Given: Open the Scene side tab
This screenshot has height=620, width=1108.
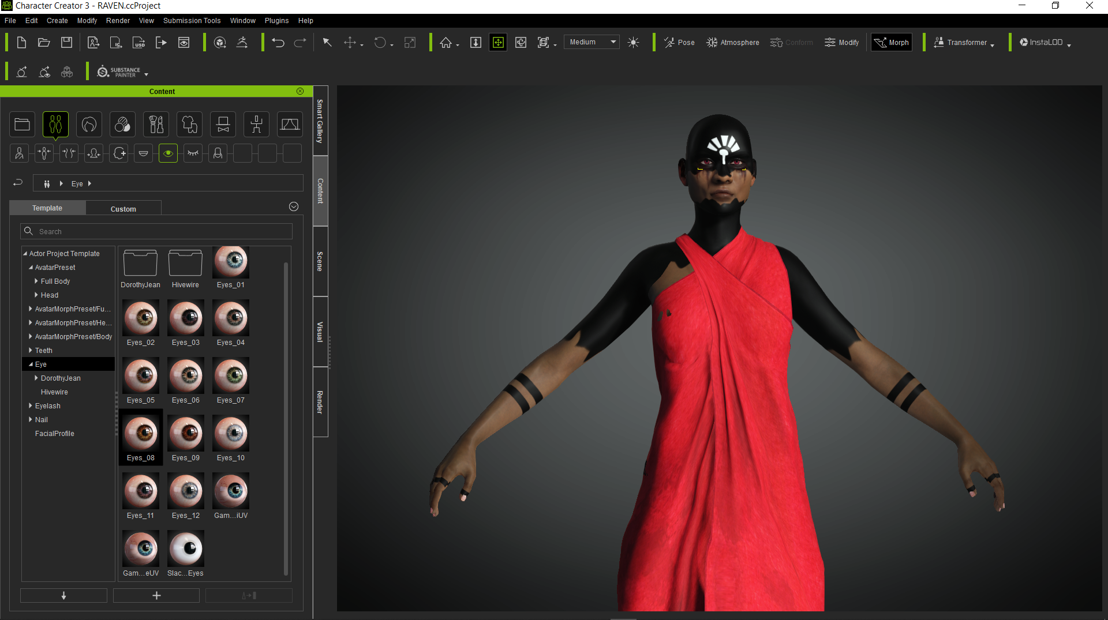Looking at the screenshot, I should (320, 261).
